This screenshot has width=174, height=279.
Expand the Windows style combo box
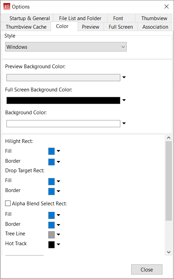click(66, 47)
